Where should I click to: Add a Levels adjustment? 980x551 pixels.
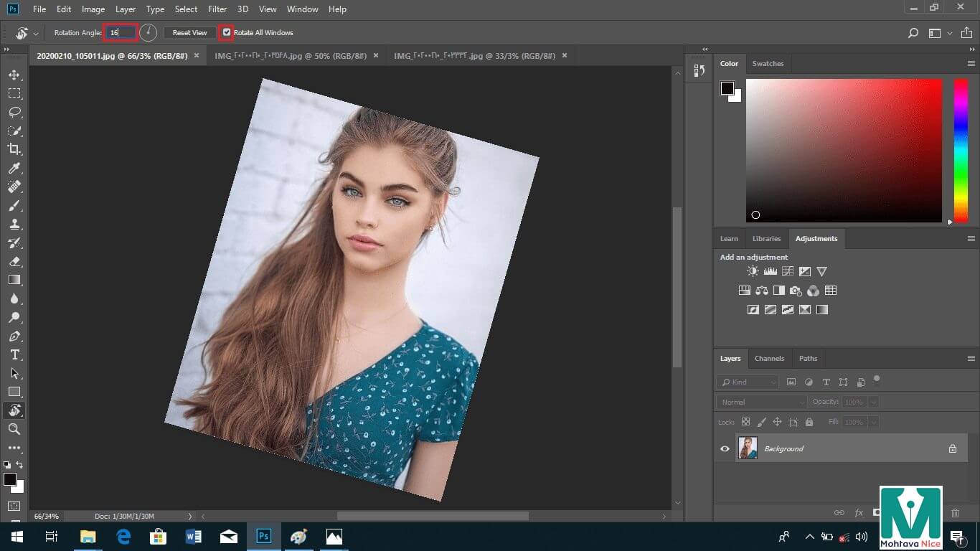[770, 271]
